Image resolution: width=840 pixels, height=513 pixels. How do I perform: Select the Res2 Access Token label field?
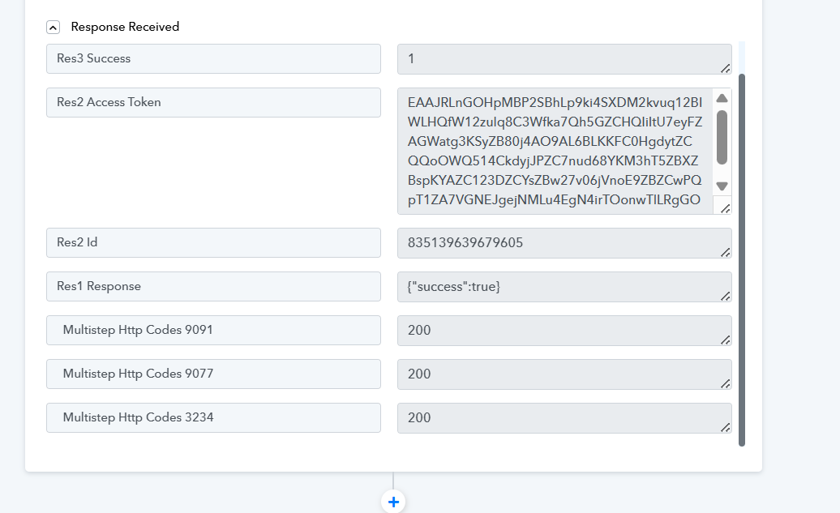[213, 102]
